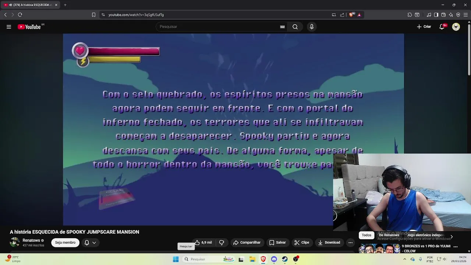The image size is (471, 265).
Task: Select the De Renatows filter chip
Action: 389,235
